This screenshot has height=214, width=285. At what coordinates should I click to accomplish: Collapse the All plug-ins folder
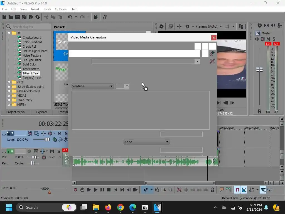(x=9, y=33)
